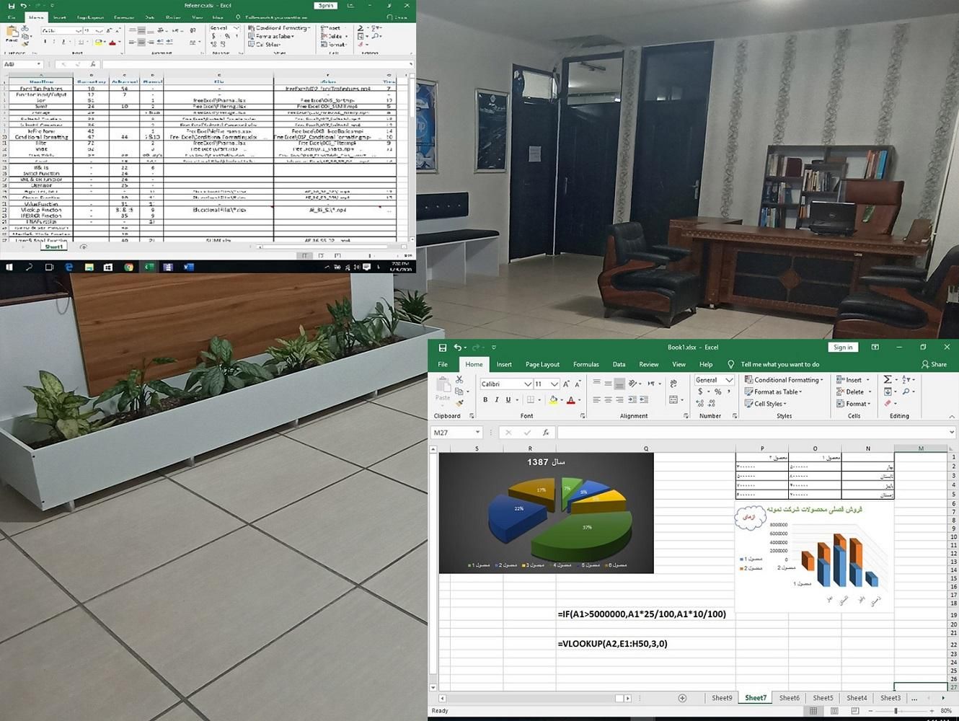
Task: Increase decimal places in Book1.xlsx
Action: tap(701, 404)
